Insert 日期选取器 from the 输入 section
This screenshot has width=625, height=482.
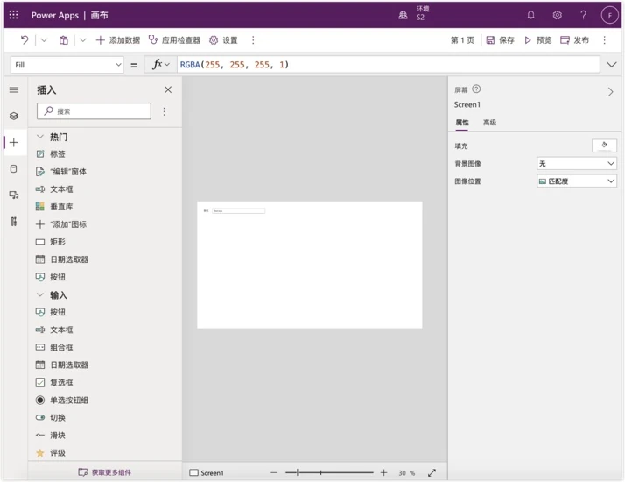[x=62, y=365]
